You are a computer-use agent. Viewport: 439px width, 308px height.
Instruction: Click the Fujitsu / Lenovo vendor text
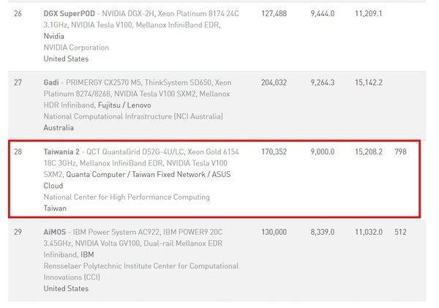tap(124, 105)
